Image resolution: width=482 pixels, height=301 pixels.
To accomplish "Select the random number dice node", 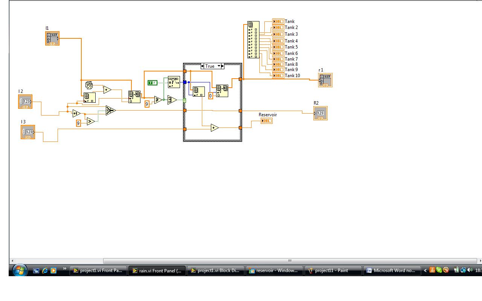I will (x=89, y=85).
